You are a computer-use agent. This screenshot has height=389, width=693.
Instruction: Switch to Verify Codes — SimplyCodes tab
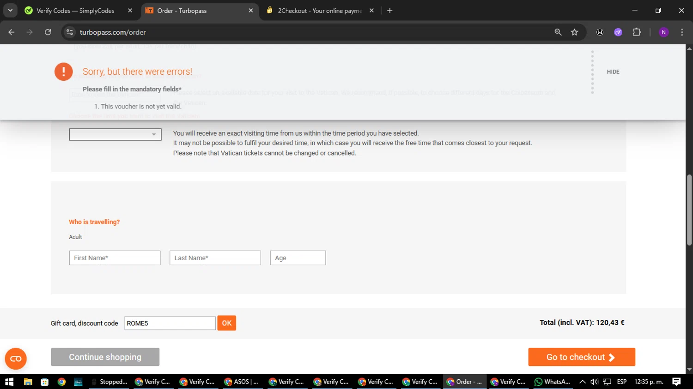[75, 11]
